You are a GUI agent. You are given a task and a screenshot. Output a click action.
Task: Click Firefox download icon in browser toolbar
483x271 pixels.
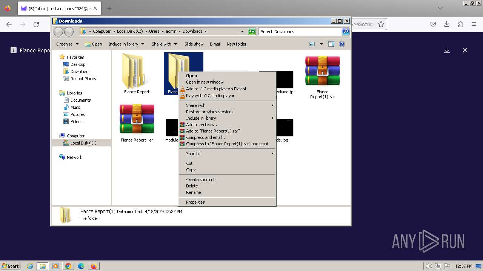(x=447, y=24)
